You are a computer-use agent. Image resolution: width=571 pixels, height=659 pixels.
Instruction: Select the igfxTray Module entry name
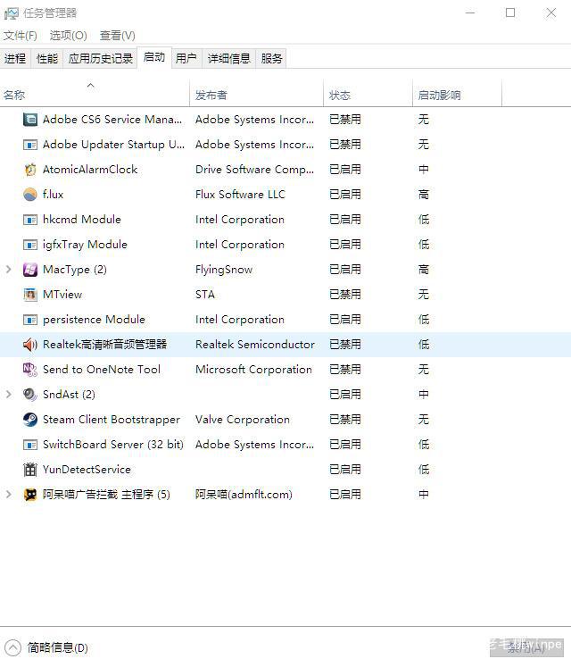click(85, 245)
